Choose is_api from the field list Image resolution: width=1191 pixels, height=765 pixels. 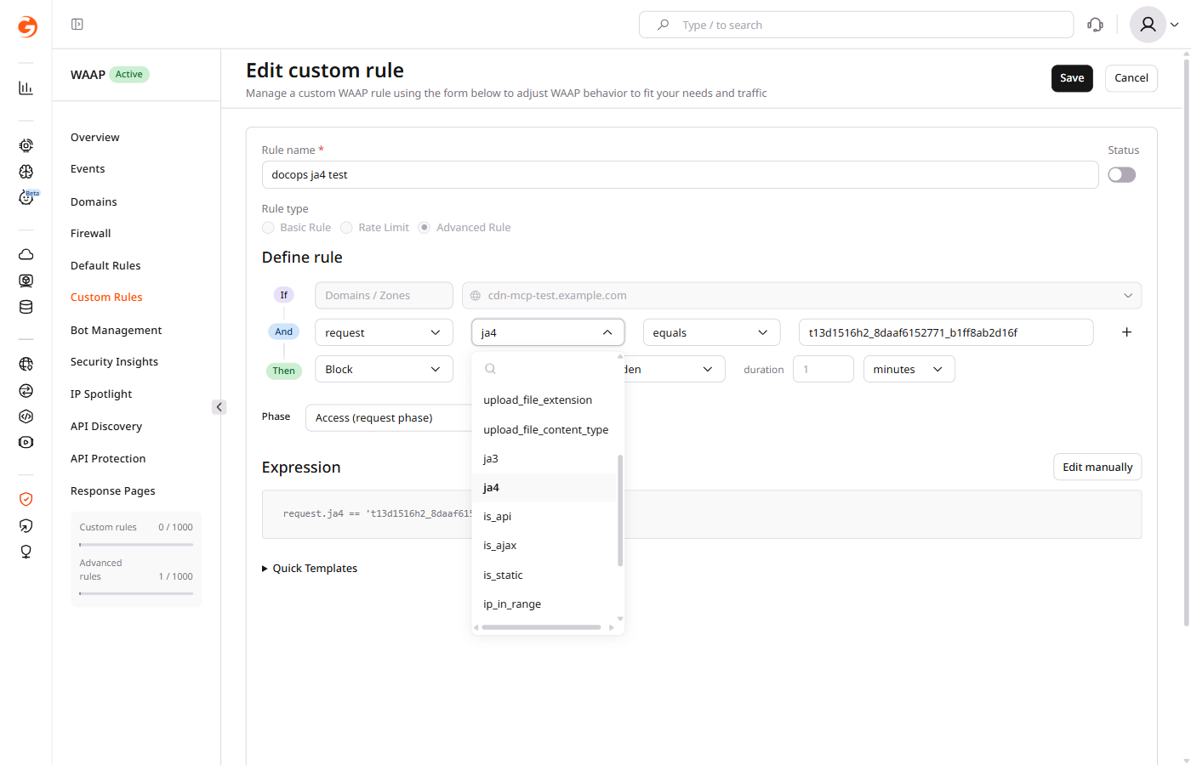(544, 516)
